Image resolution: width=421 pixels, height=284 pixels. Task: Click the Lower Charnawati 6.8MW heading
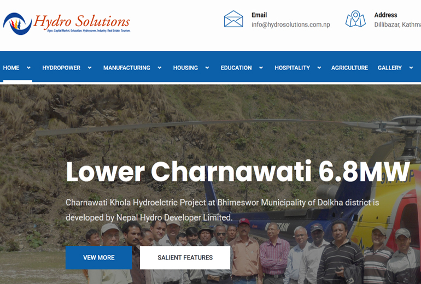pyautogui.click(x=238, y=171)
